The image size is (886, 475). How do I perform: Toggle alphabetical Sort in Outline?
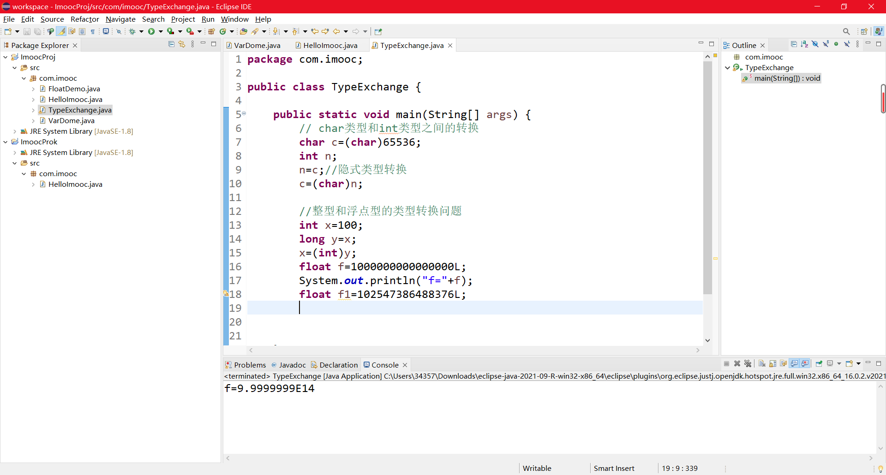click(804, 44)
